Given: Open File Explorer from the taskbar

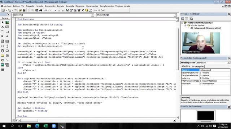Looking at the screenshot, I should pos(29,126).
